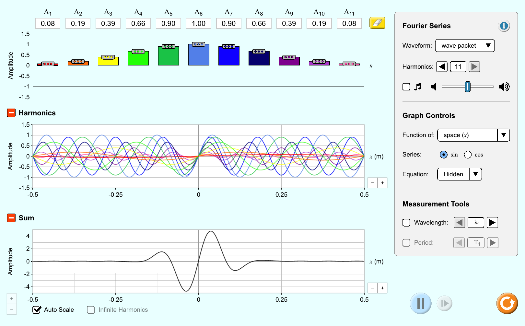The width and height of the screenshot is (525, 326).
Task: Click the next wavelength arrow button
Action: (x=492, y=223)
